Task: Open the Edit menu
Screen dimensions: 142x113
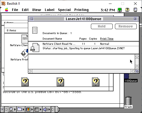Action: pos(25,10)
